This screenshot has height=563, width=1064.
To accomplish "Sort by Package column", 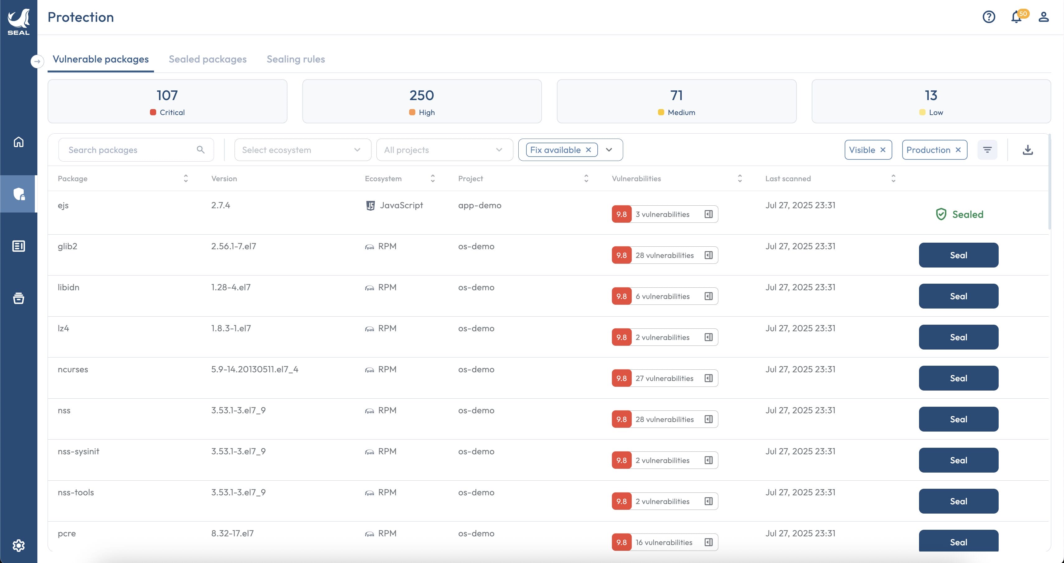I will (x=186, y=178).
